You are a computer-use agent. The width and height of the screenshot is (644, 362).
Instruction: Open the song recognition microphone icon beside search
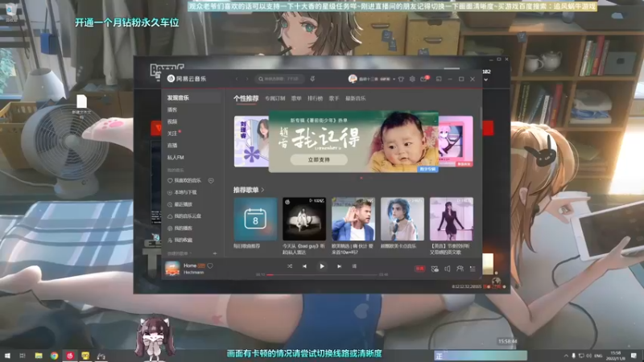[312, 79]
